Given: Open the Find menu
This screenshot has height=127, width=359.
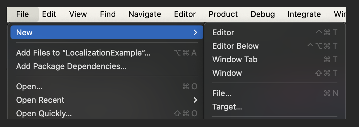Looking at the screenshot, I should [108, 14].
